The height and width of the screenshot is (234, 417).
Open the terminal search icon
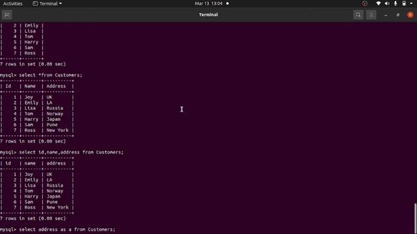click(x=358, y=15)
